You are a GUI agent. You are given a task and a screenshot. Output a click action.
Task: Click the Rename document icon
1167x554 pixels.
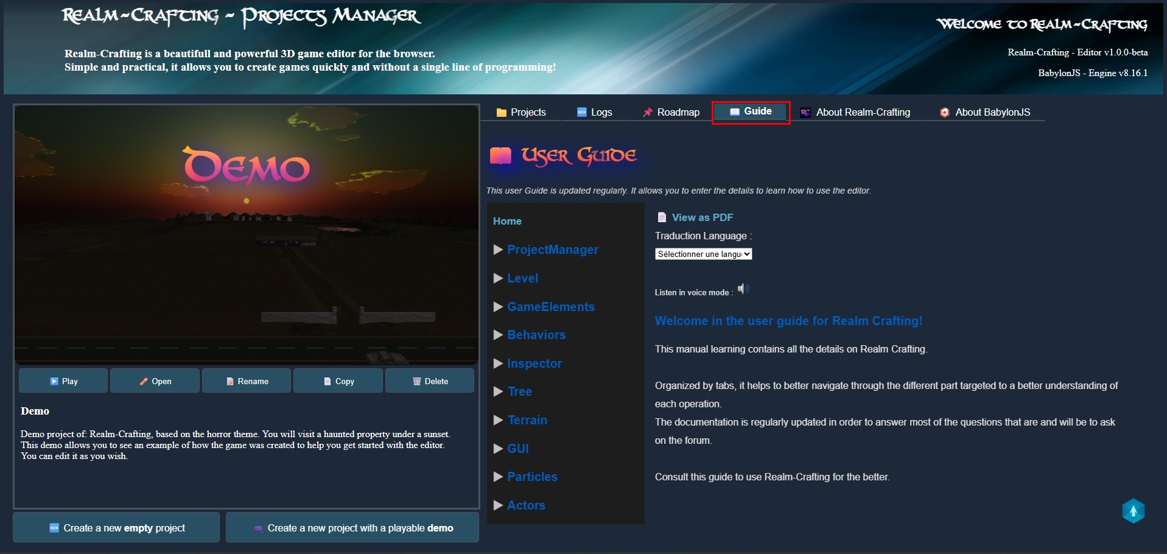(230, 381)
